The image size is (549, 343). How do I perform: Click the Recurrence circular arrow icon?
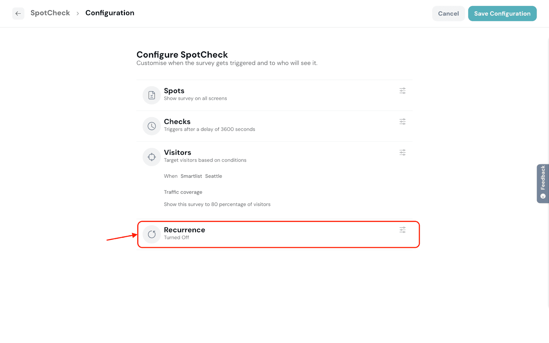tap(152, 234)
